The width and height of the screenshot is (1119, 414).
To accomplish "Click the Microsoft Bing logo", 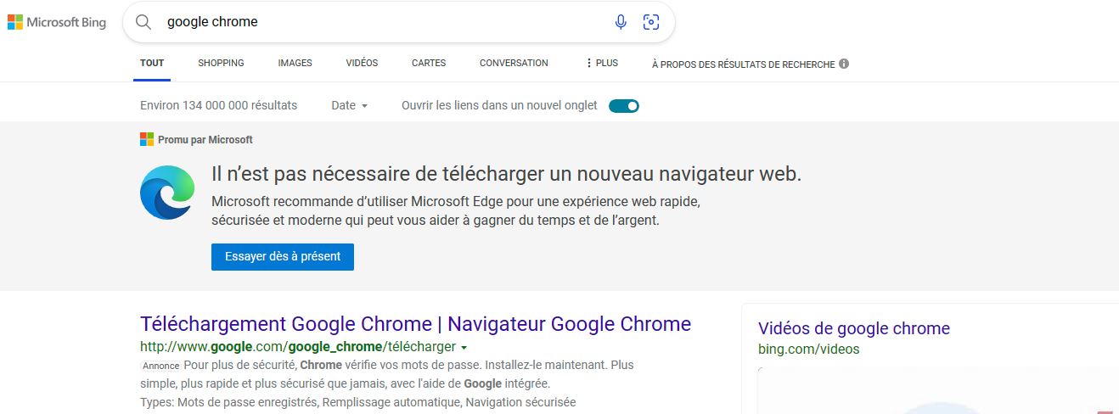I will click(57, 23).
